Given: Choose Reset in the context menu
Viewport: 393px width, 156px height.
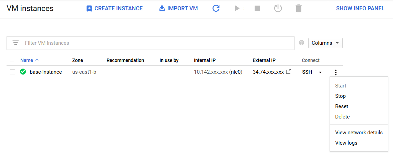Looking at the screenshot, I should pyautogui.click(x=341, y=106).
